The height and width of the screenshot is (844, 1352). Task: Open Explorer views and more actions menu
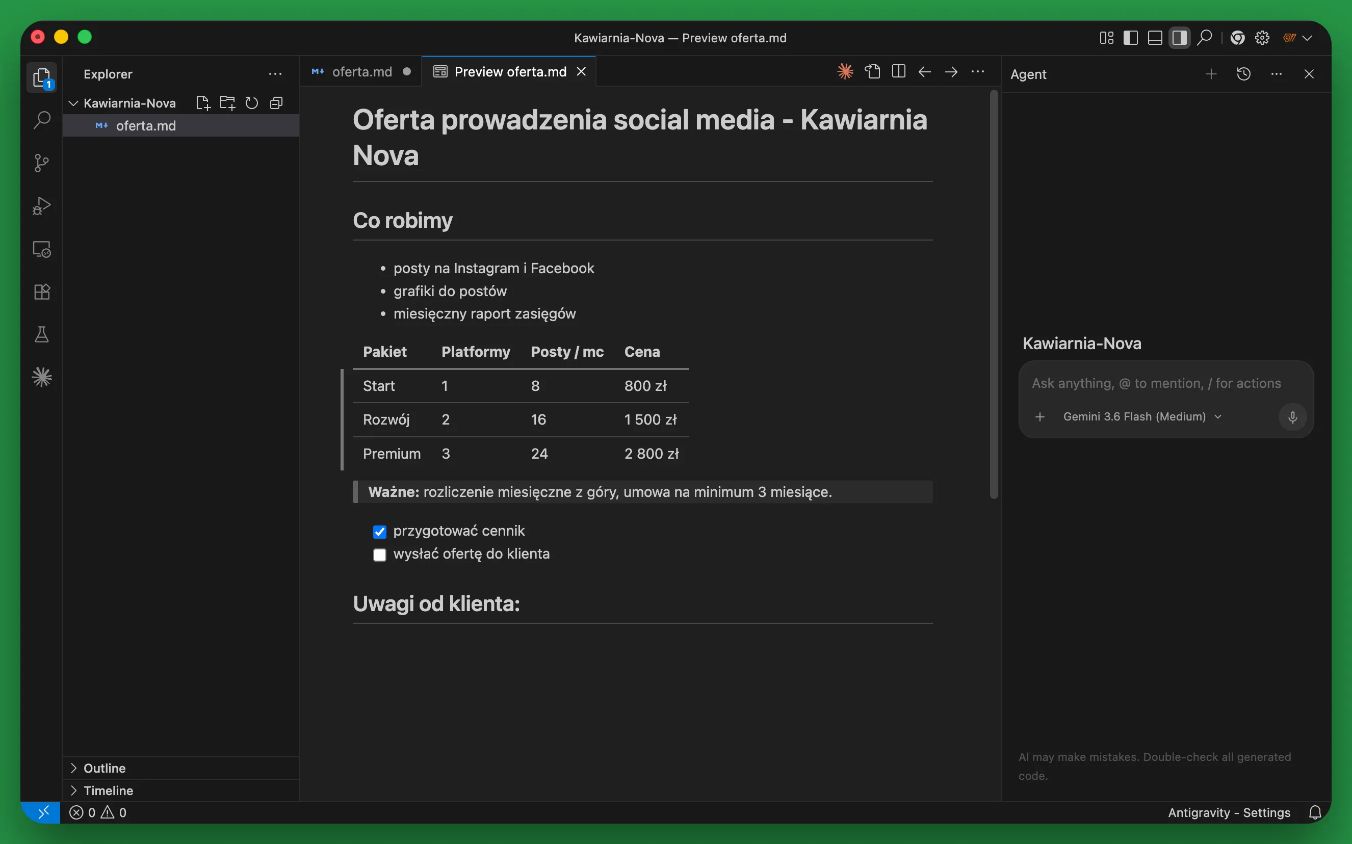coord(275,74)
